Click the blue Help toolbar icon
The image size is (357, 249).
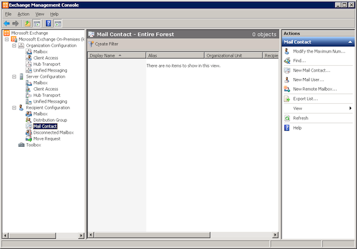click(48, 23)
